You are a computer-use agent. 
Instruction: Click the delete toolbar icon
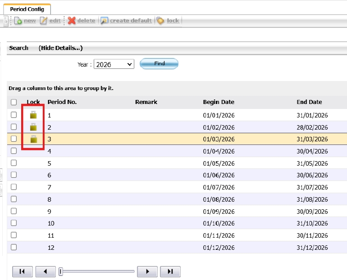pyautogui.click(x=72, y=21)
